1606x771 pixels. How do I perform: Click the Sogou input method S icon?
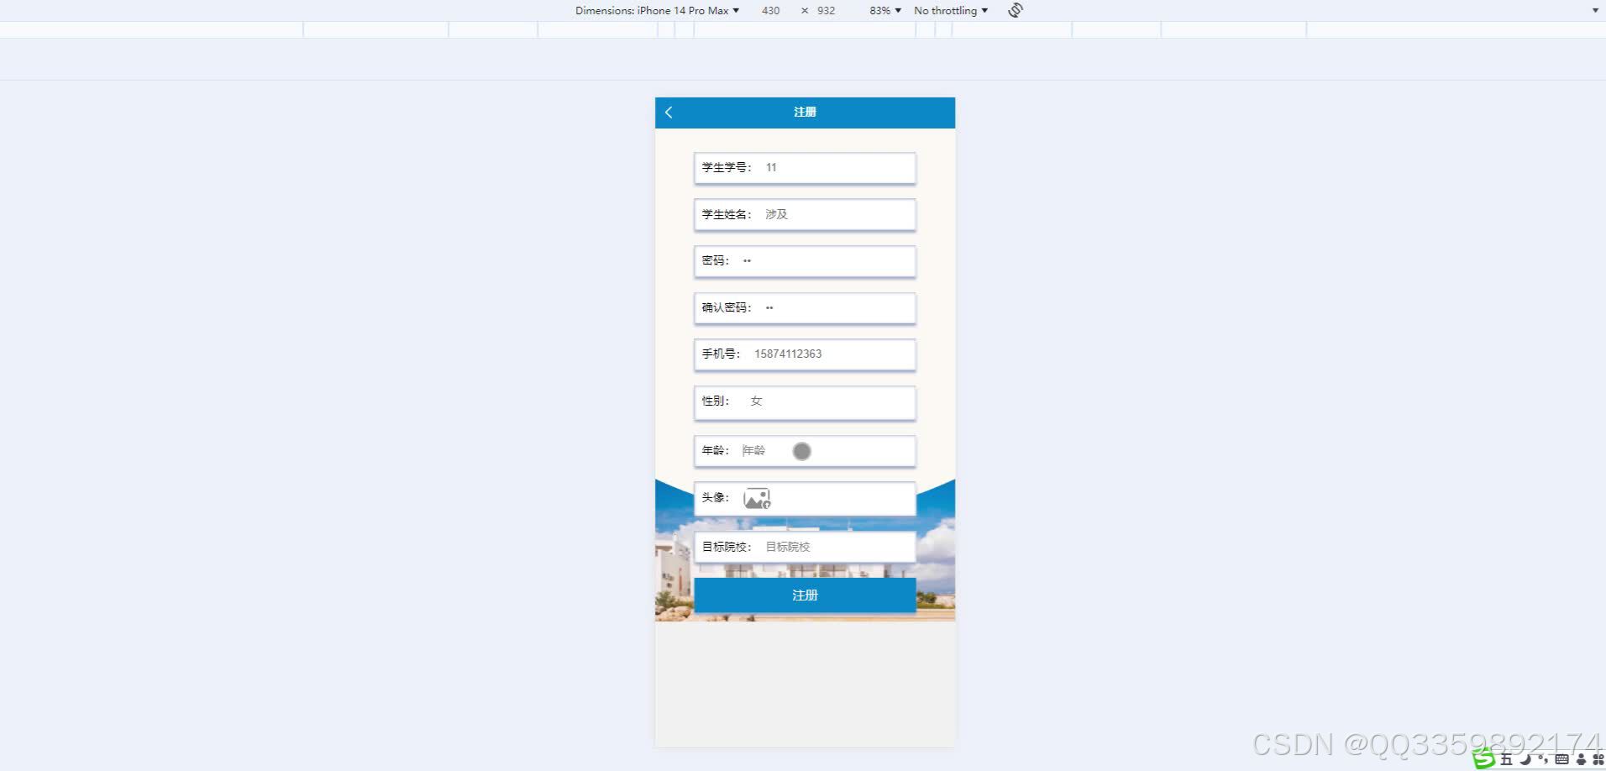point(1484,759)
